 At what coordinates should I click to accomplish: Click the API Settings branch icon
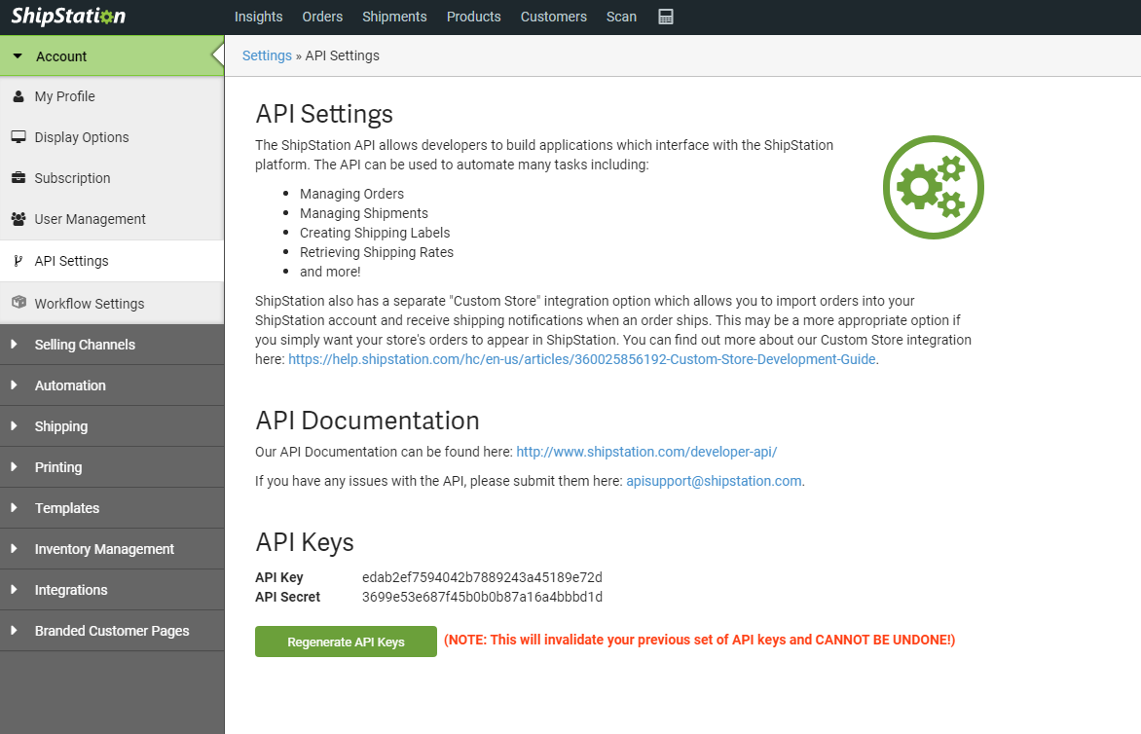pos(18,261)
